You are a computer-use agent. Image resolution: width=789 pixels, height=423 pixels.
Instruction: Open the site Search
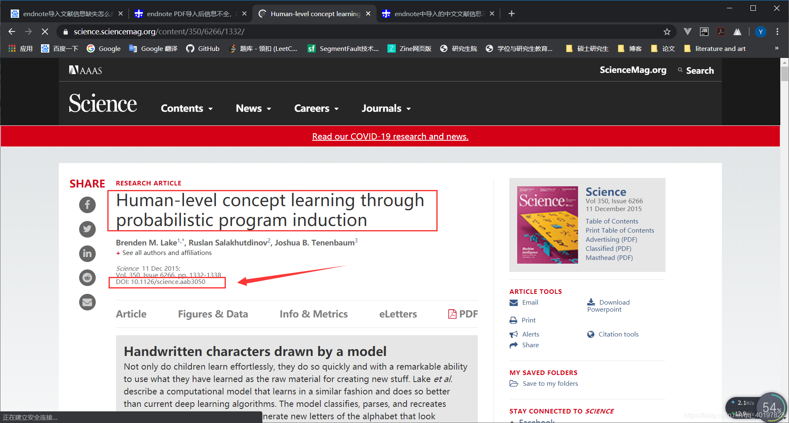coord(696,70)
